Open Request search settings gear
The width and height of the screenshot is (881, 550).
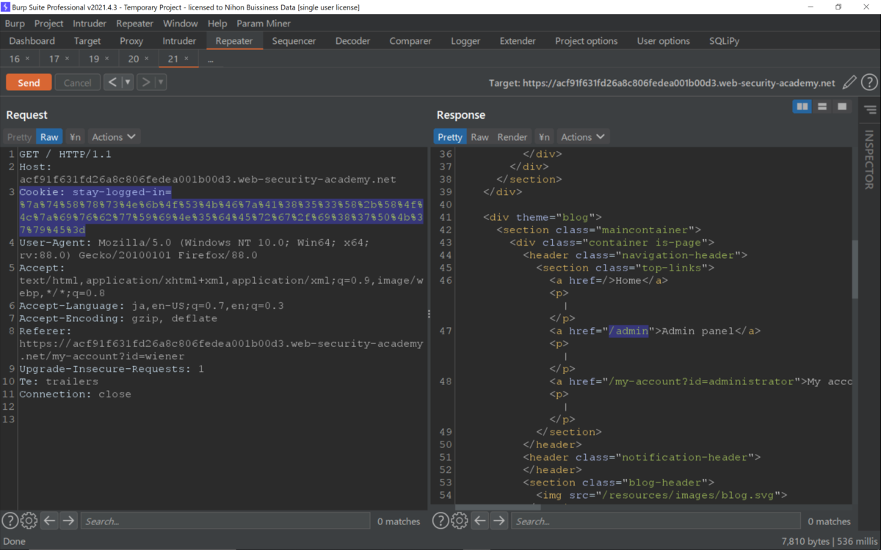pyautogui.click(x=29, y=521)
